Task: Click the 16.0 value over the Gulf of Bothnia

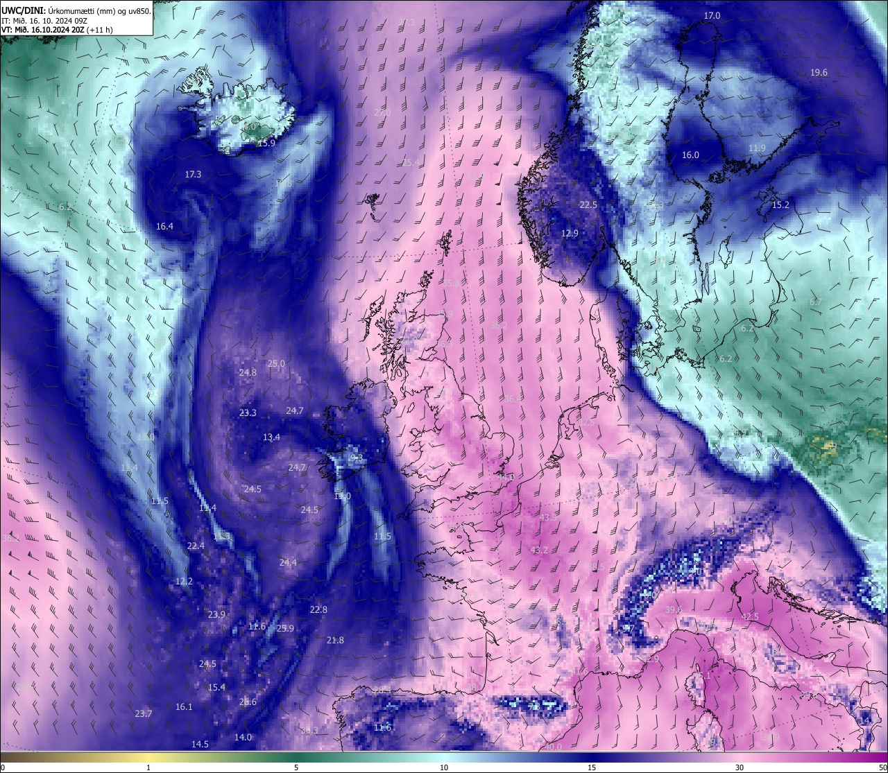Action: coord(690,155)
